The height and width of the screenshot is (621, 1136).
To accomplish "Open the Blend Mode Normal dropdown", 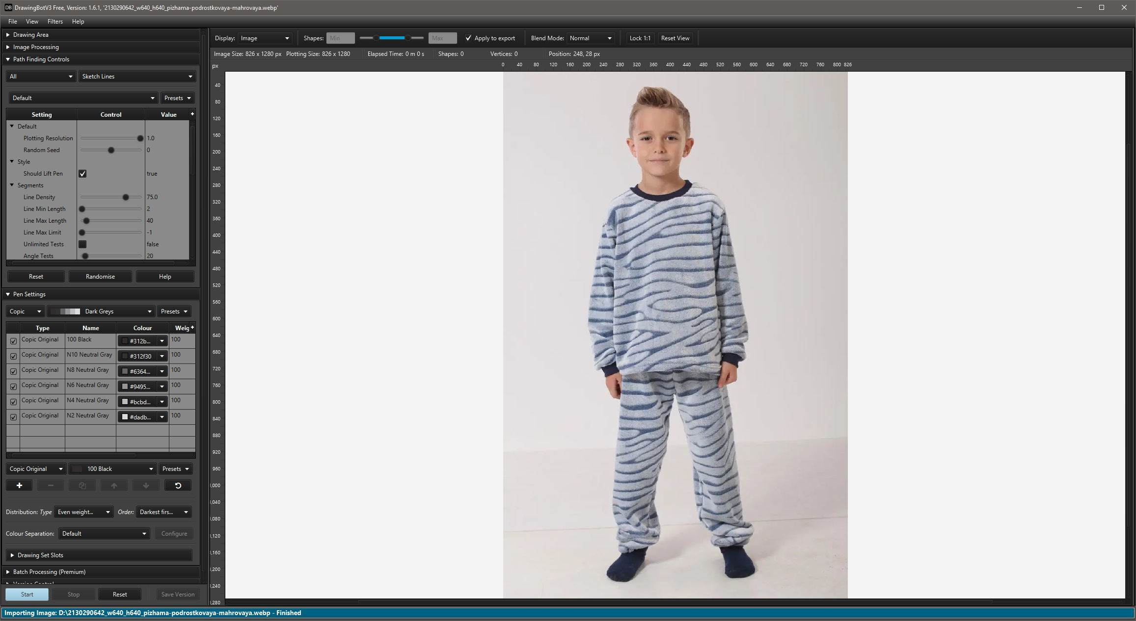I will coord(591,38).
